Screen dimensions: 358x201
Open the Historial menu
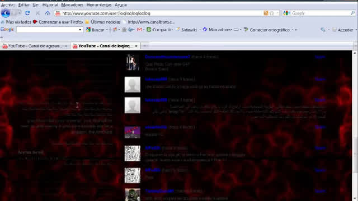tap(50, 5)
